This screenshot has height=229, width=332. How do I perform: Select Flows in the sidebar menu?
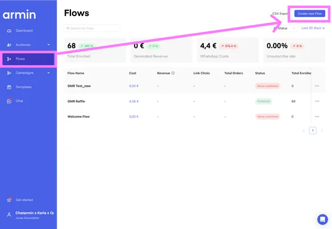[x=29, y=59]
